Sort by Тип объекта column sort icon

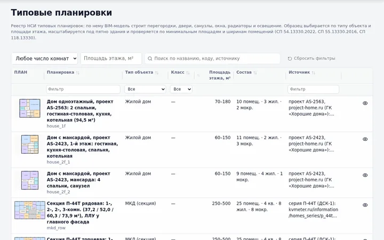[157, 73]
